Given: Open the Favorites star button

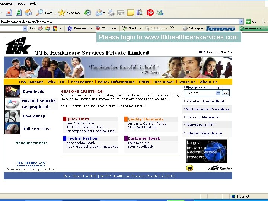Looking at the screenshot, I should tap(69, 13).
